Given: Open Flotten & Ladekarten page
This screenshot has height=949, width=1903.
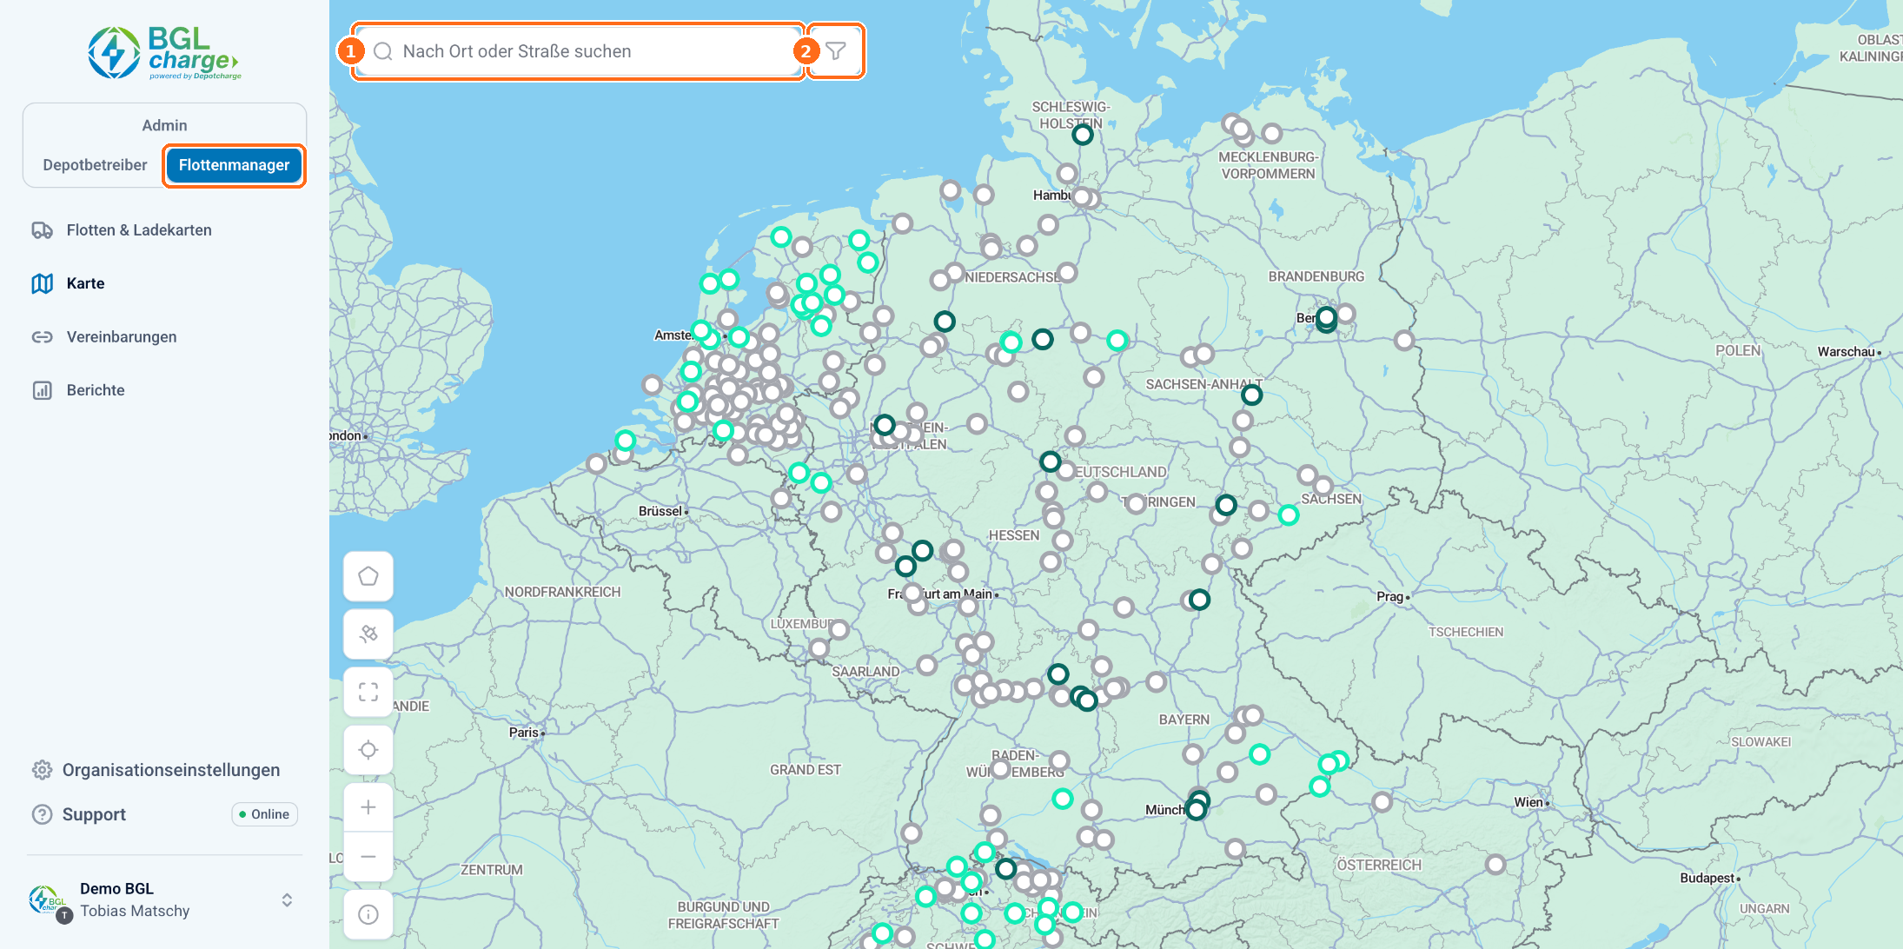Looking at the screenshot, I should 139,230.
